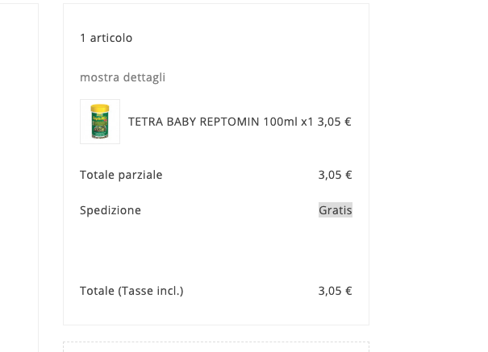Viewport: 488px width, 352px height.
Task: Click the "Totale parziale" label
Action: (x=121, y=175)
